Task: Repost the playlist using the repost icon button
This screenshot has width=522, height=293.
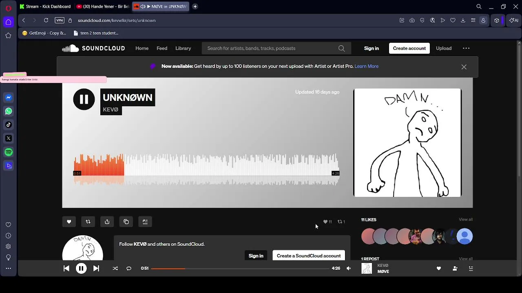Action: point(88,222)
